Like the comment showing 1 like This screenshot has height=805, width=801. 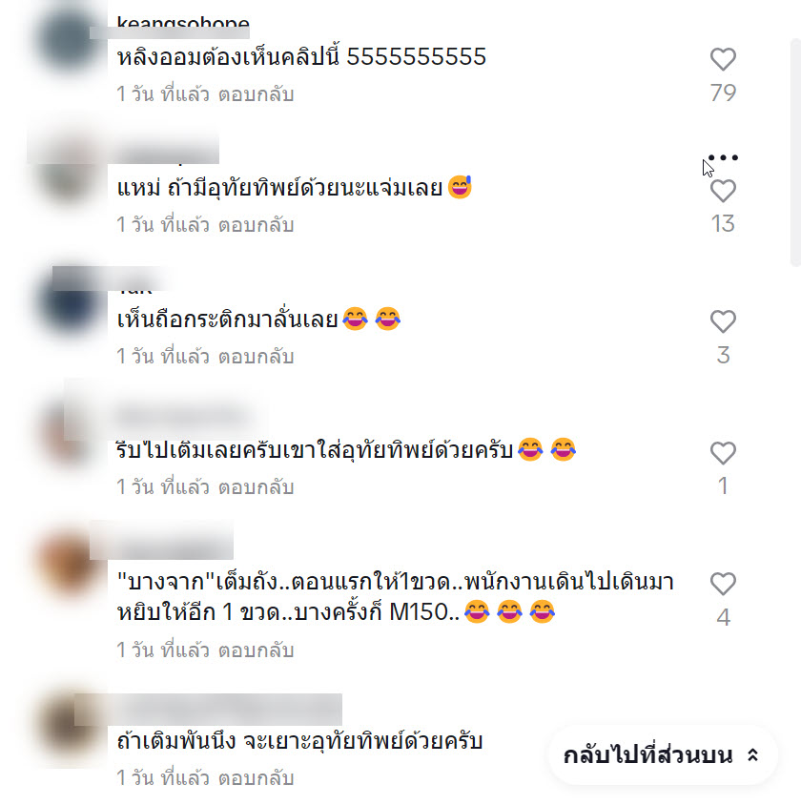pos(723,453)
